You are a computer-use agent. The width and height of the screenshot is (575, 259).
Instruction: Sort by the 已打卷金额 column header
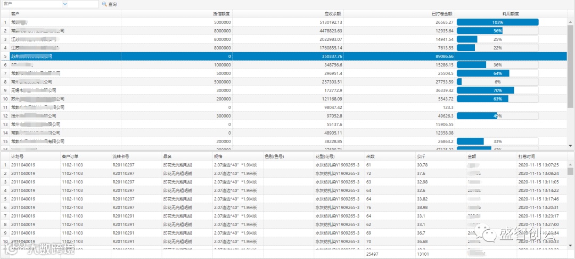442,13
